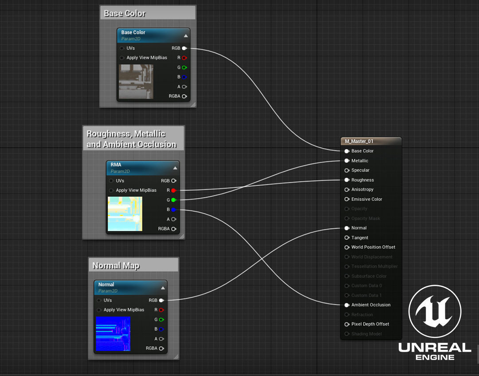479x376 pixels.
Task: Click the Normal Map comment box resize handle
Action: click(176, 356)
